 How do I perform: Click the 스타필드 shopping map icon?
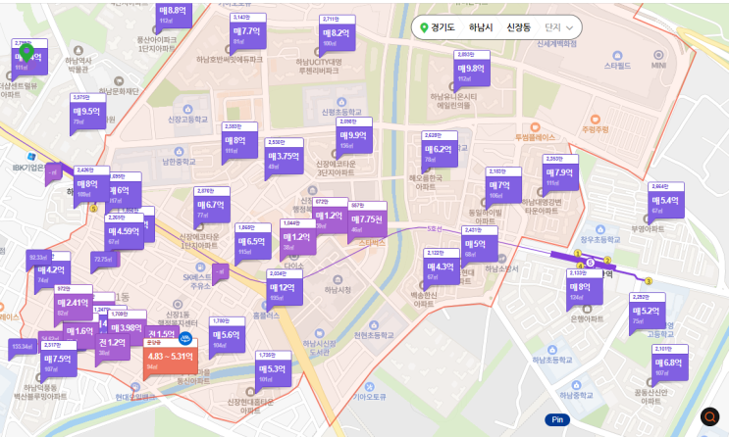pyautogui.click(x=617, y=56)
